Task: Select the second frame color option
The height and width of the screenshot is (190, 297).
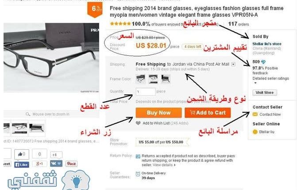Action: click(153, 79)
